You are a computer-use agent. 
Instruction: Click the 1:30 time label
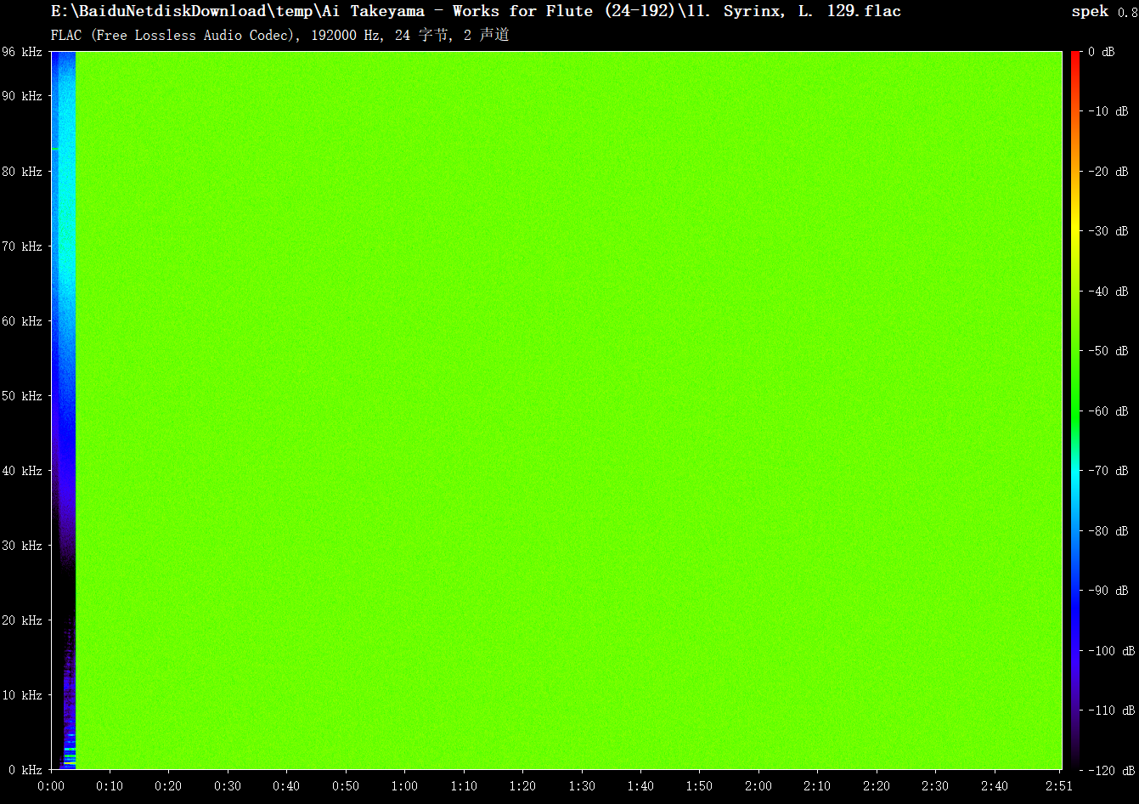pyautogui.click(x=582, y=786)
